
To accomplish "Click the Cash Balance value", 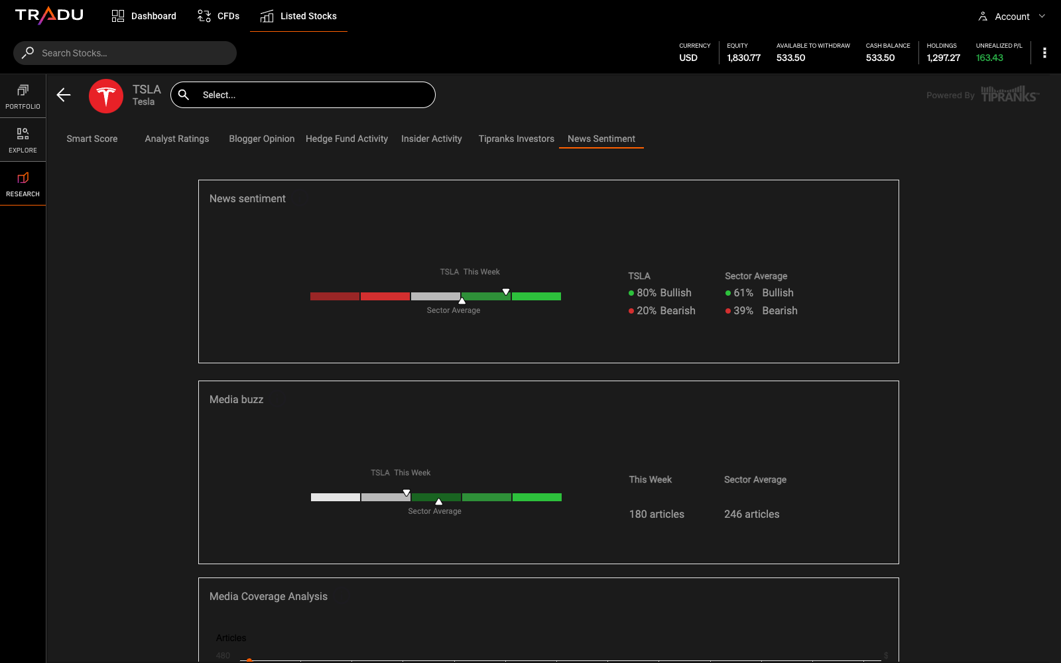I will pos(881,58).
